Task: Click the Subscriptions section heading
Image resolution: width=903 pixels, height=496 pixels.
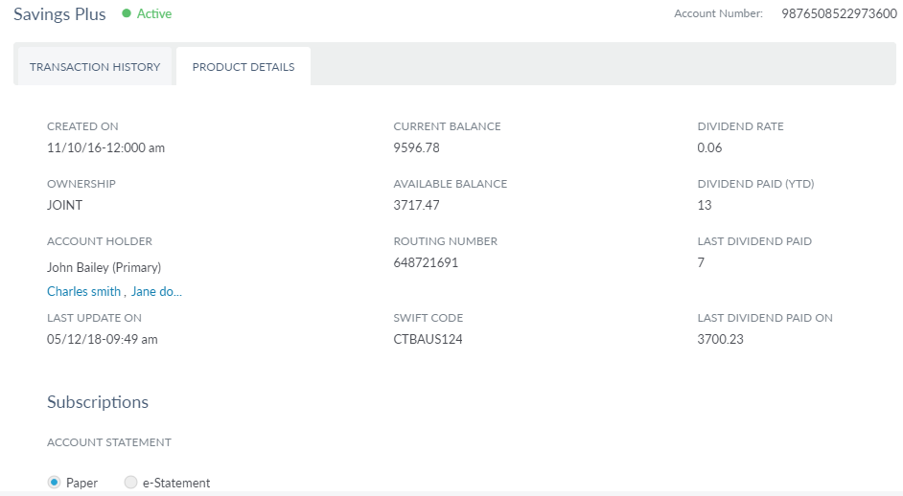Action: 98,402
